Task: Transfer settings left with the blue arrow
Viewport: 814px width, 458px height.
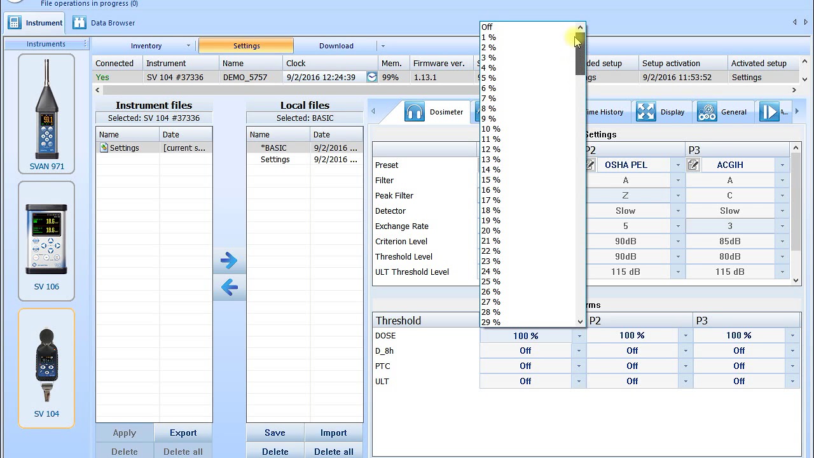Action: pos(229,287)
